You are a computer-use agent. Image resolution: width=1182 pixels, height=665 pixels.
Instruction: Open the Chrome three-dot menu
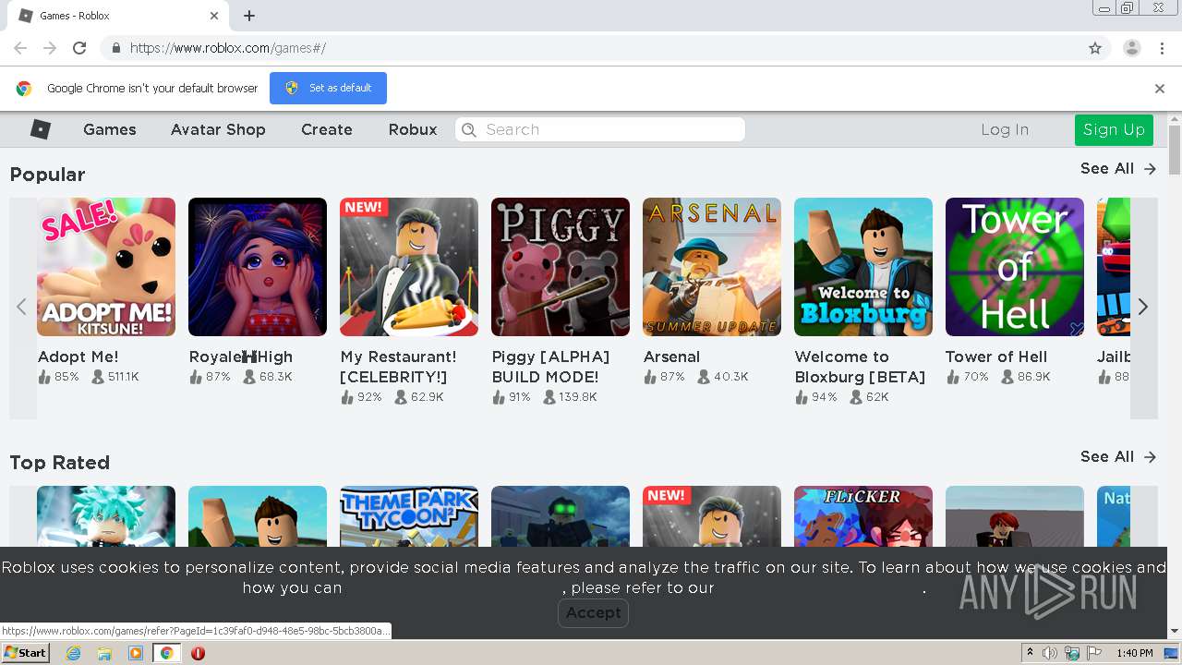click(x=1161, y=48)
